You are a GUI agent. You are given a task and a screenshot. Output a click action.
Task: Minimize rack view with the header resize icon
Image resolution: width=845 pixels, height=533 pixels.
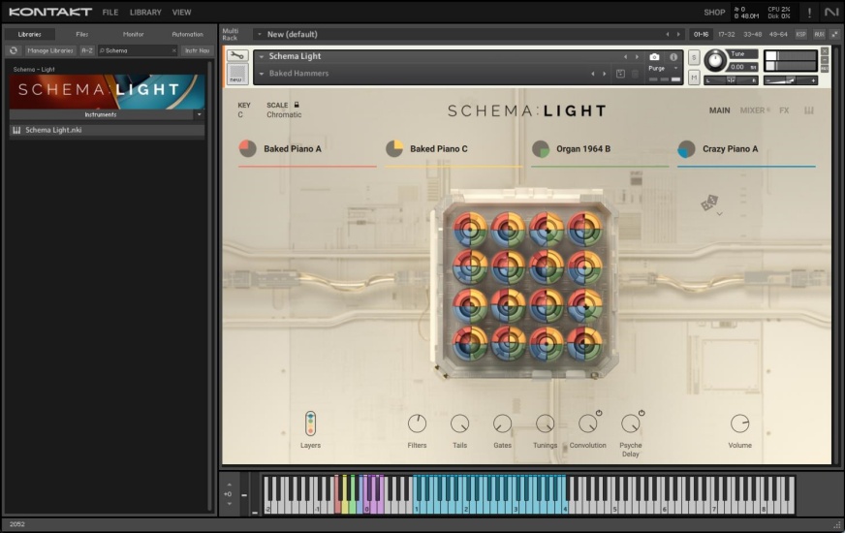tap(835, 34)
